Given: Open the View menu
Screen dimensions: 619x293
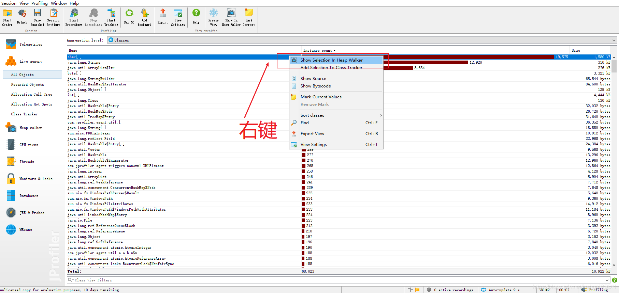Looking at the screenshot, I should point(24,3).
